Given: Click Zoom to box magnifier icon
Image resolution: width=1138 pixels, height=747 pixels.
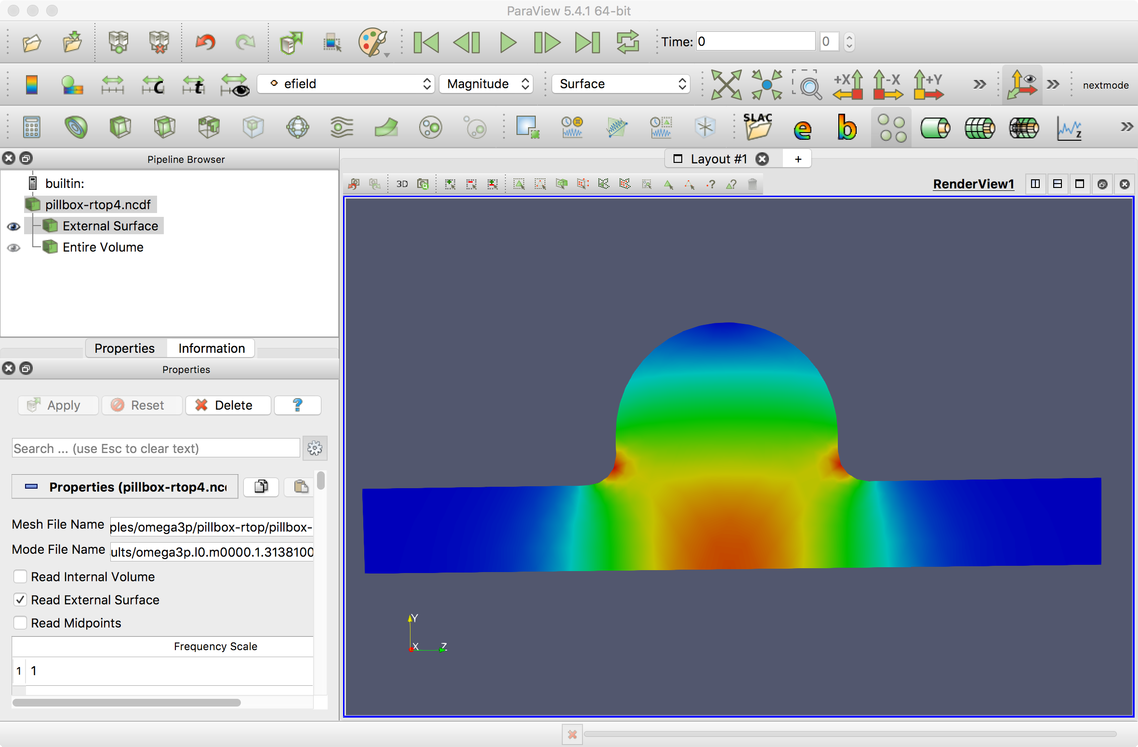Looking at the screenshot, I should pyautogui.click(x=807, y=84).
